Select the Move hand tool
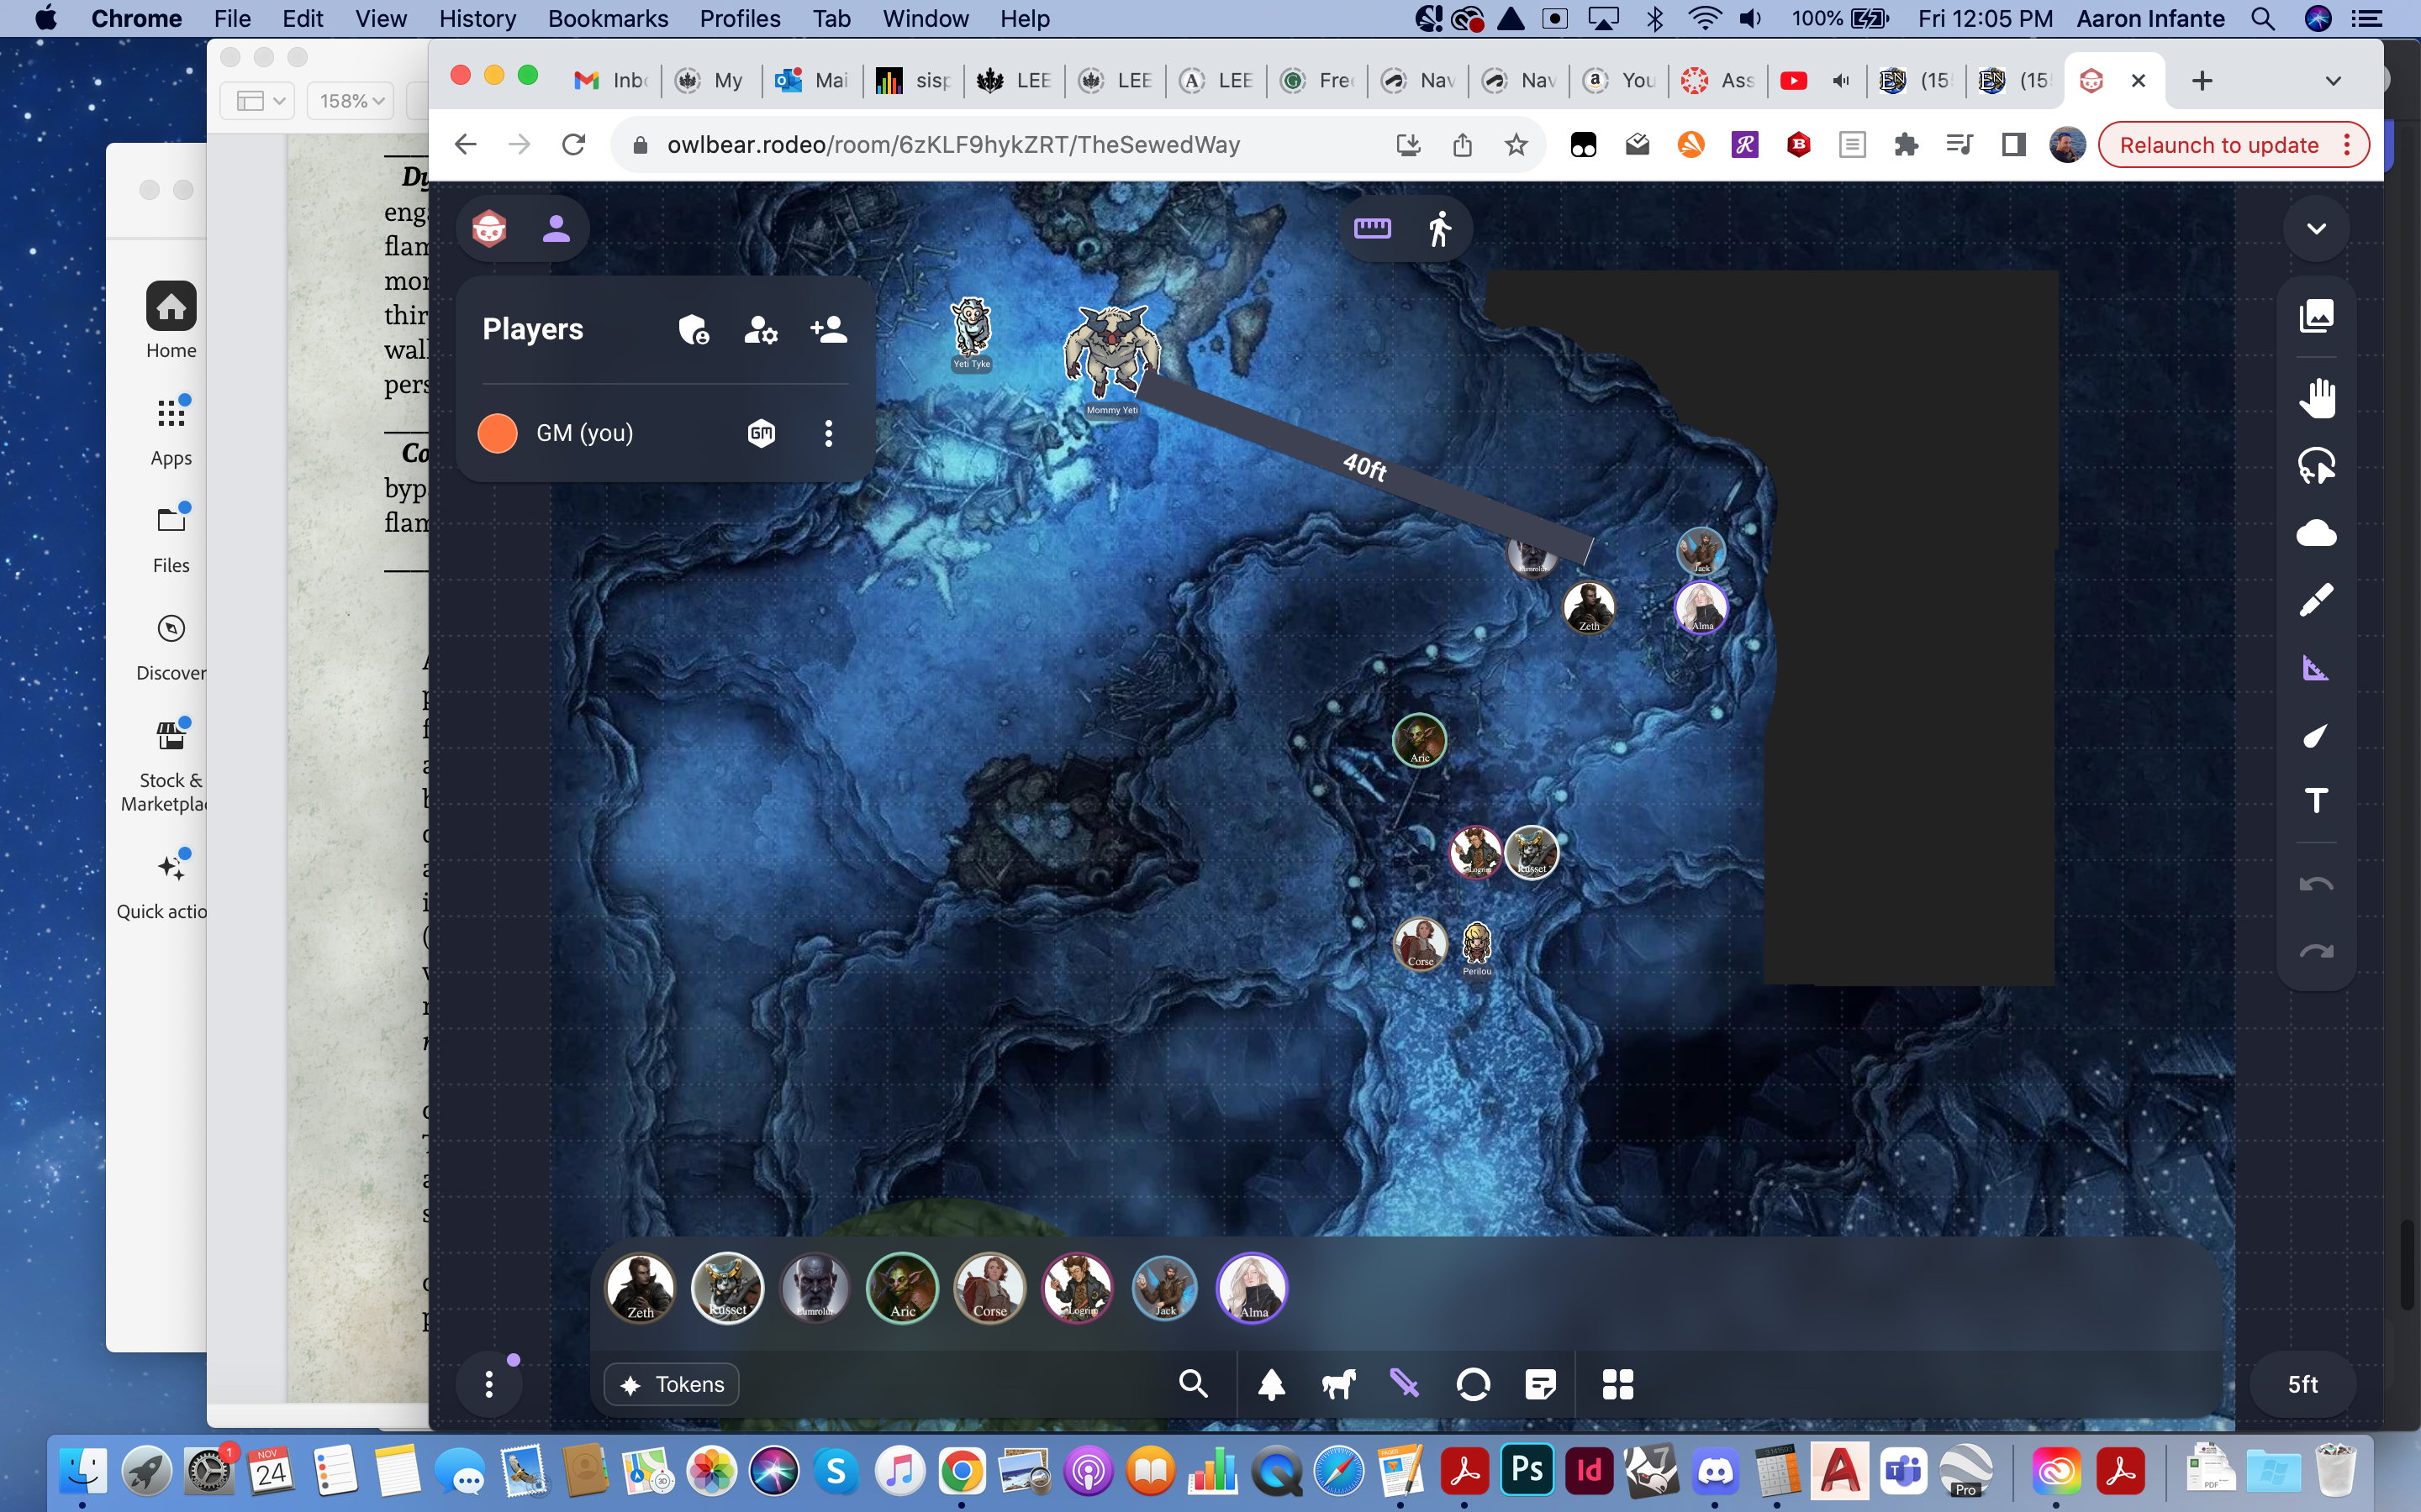 click(2316, 398)
